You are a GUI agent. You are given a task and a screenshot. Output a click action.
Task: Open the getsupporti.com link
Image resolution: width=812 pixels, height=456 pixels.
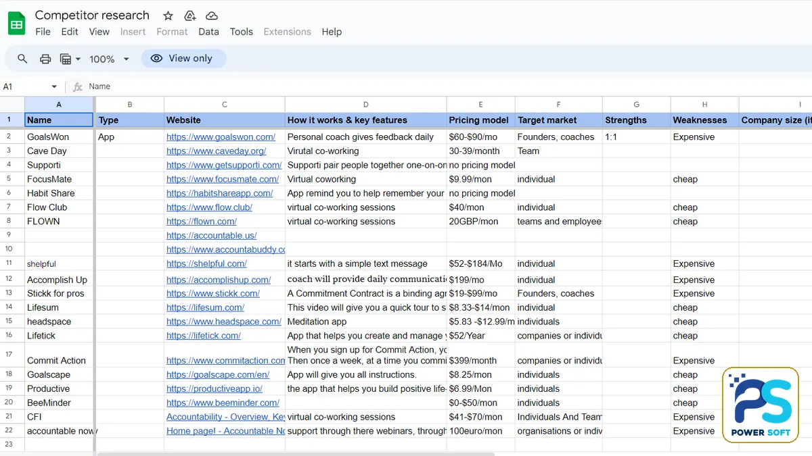[224, 165]
